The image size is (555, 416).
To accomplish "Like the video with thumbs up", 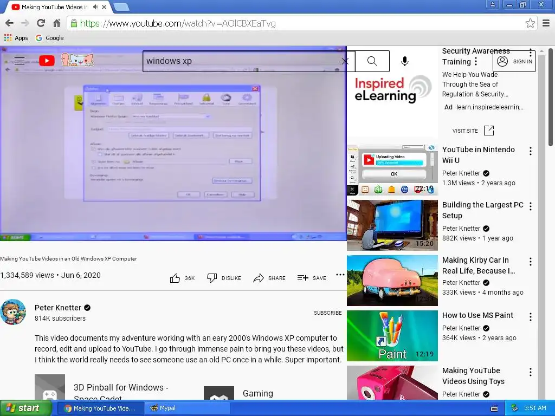I will point(182,278).
